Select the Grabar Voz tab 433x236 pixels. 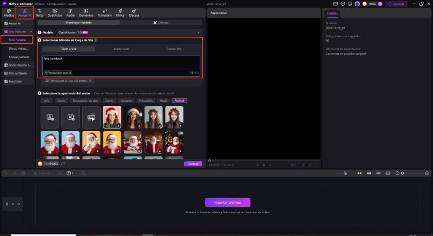[x=174, y=49]
